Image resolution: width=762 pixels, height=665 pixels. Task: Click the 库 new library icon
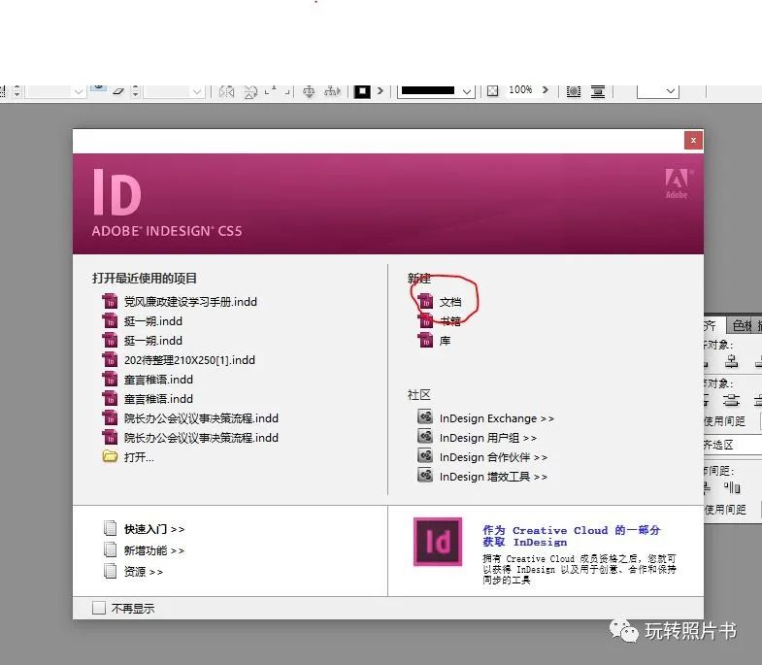(x=425, y=341)
